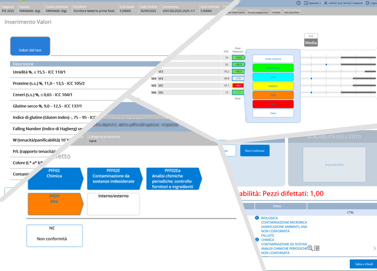
Task: Open the list details icon beside magnifier
Action: pyautogui.click(x=317, y=248)
